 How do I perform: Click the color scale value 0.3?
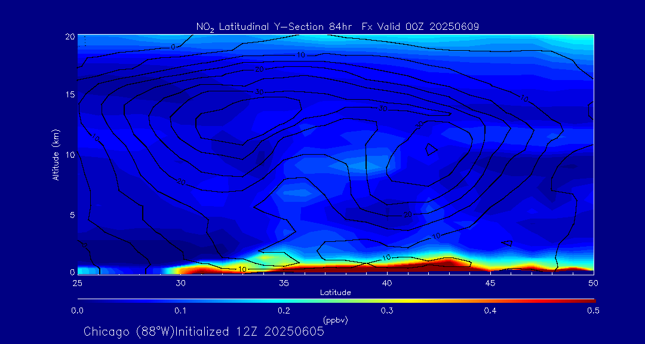click(388, 311)
